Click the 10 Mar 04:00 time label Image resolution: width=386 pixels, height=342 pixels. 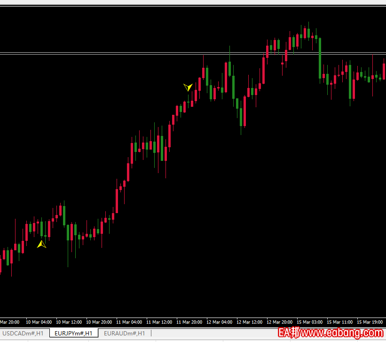point(39,322)
